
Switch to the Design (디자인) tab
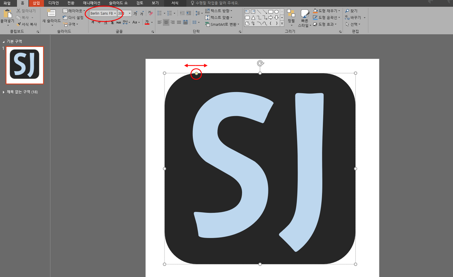click(54, 3)
